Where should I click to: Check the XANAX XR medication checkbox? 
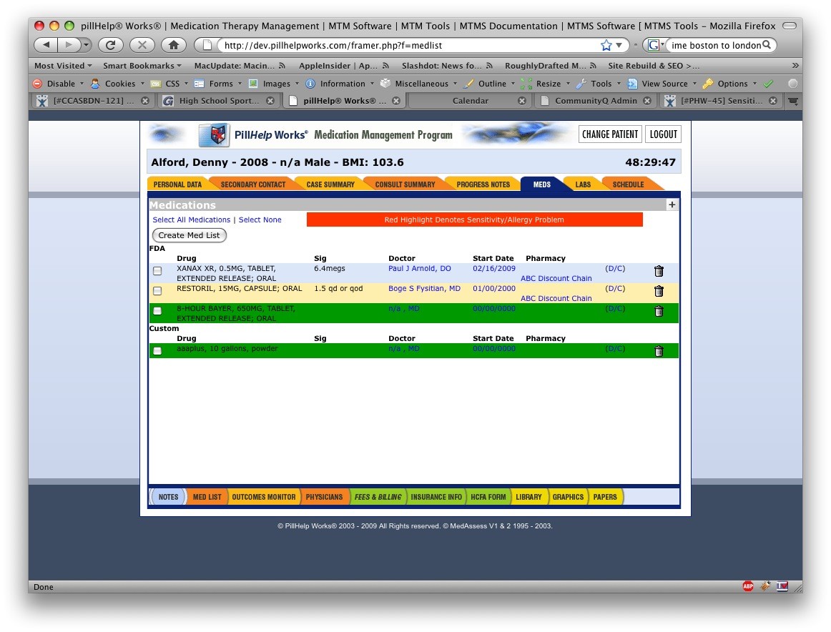pos(157,271)
